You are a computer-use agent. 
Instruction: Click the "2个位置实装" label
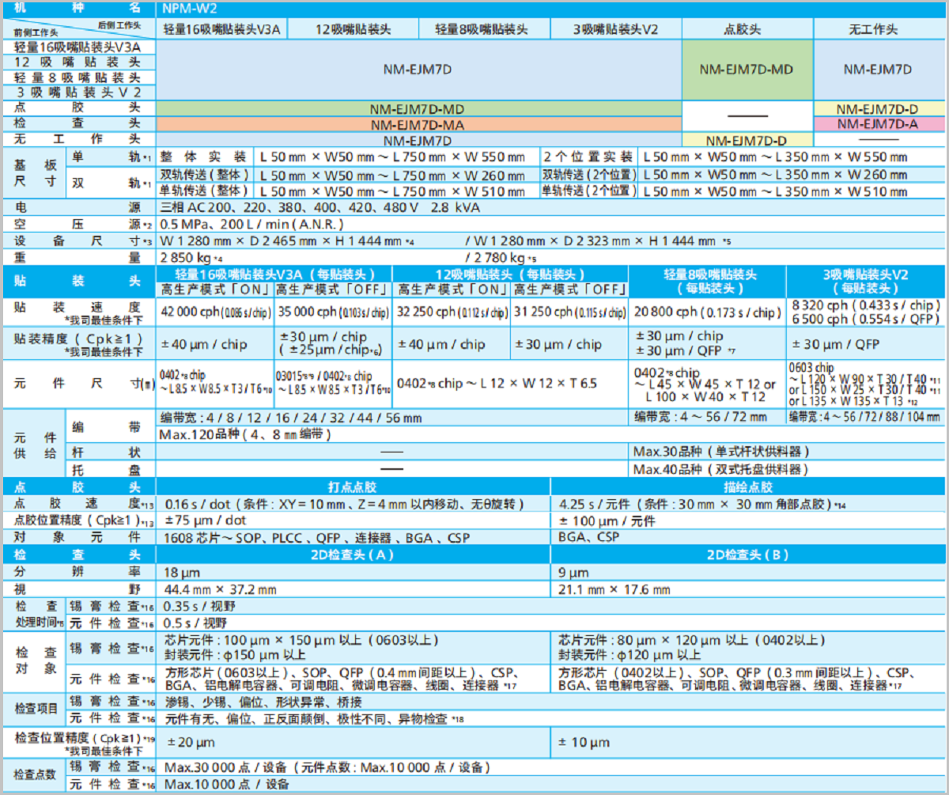[588, 157]
